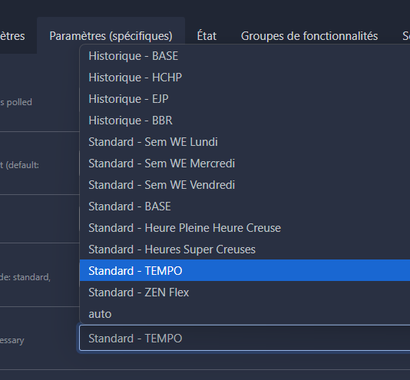Image resolution: width=410 pixels, height=380 pixels.
Task: Choose Standard - Heures Super Creuses
Action: (x=245, y=249)
